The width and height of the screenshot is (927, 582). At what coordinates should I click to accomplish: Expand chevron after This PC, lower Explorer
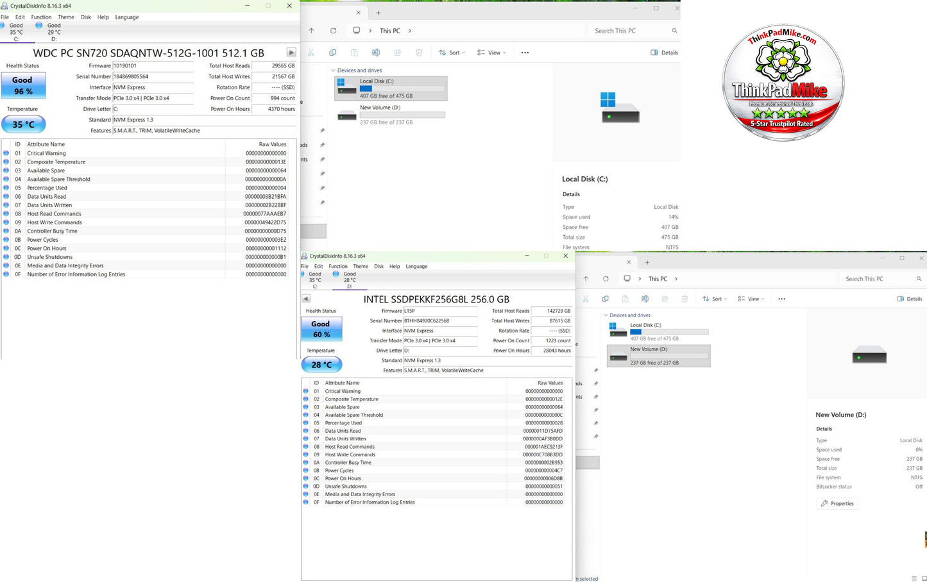pyautogui.click(x=676, y=279)
